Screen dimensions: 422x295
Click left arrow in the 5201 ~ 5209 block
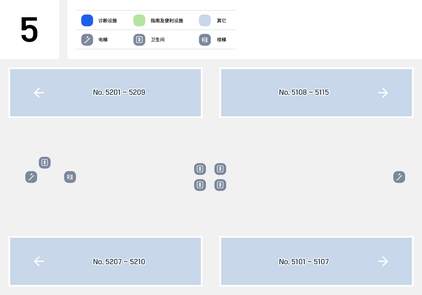coord(39,93)
